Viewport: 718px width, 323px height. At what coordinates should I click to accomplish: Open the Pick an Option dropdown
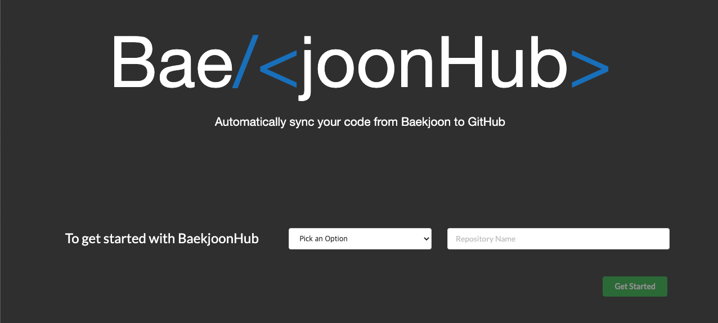point(360,239)
